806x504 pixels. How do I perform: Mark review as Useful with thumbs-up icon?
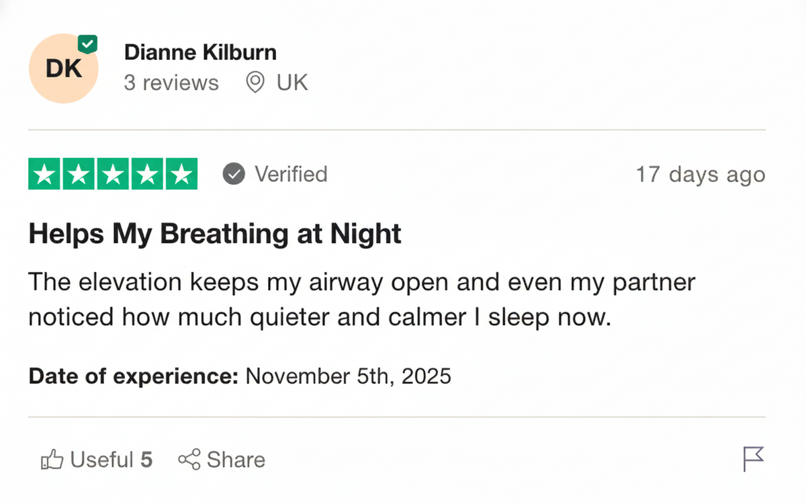[52, 460]
